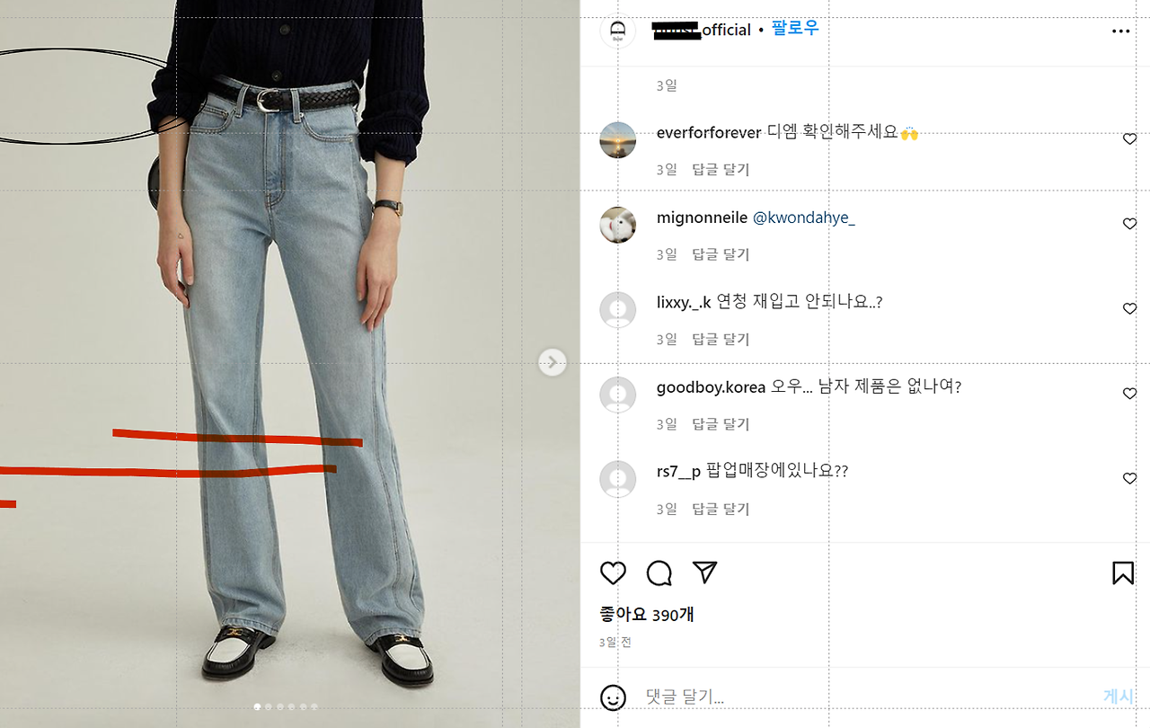Click the comment input field
Viewport: 1150px width, 728px height.
click(x=867, y=697)
